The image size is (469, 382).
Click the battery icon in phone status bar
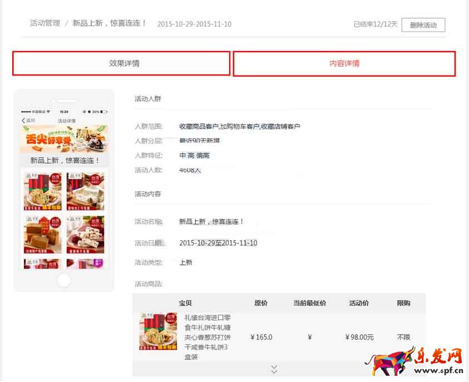[x=104, y=112]
